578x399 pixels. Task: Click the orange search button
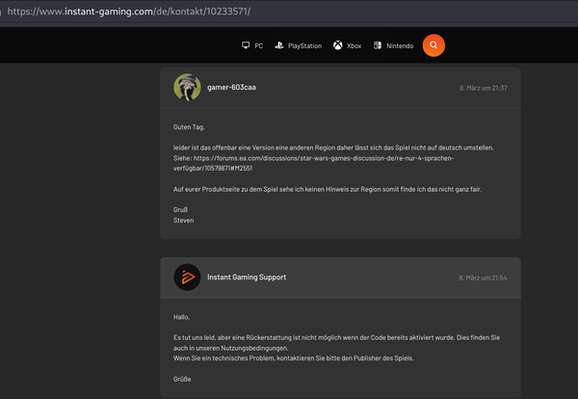(x=433, y=45)
